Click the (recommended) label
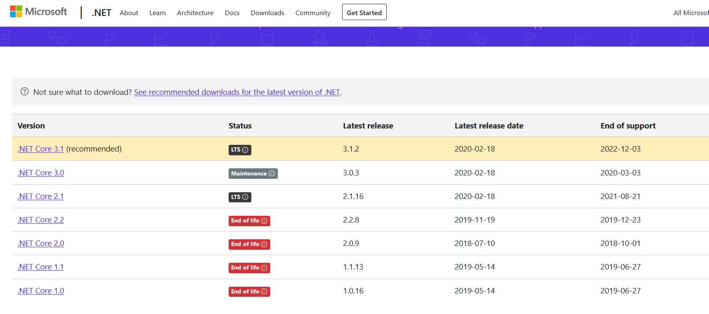Viewport: 709px width, 314px height. (94, 149)
